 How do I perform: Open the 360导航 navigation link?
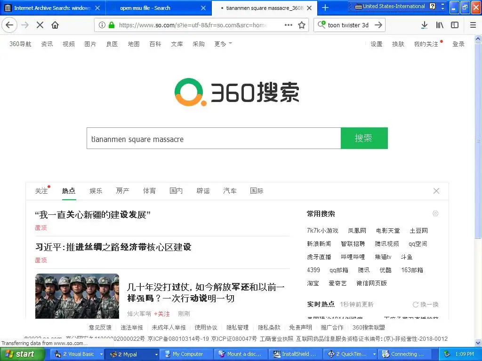20,44
